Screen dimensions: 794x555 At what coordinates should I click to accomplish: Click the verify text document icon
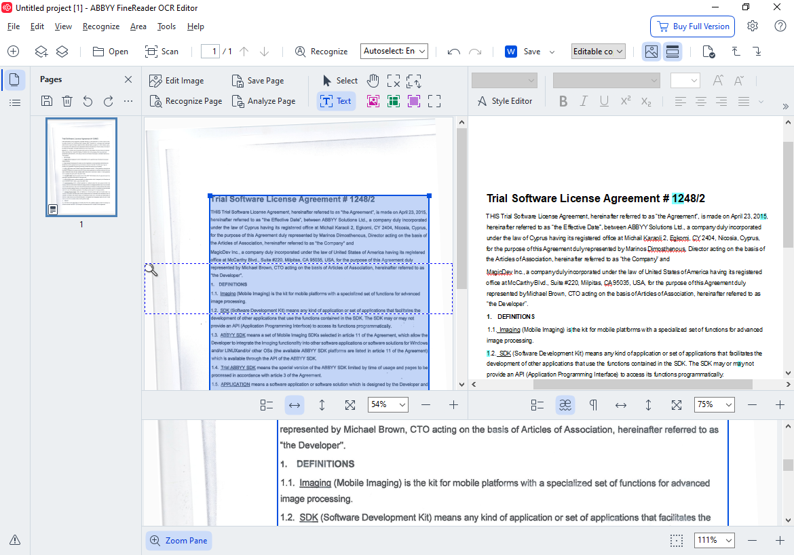tap(709, 51)
